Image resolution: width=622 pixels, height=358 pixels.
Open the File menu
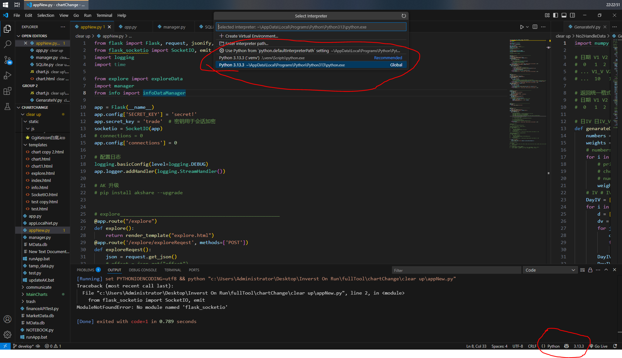17,15
